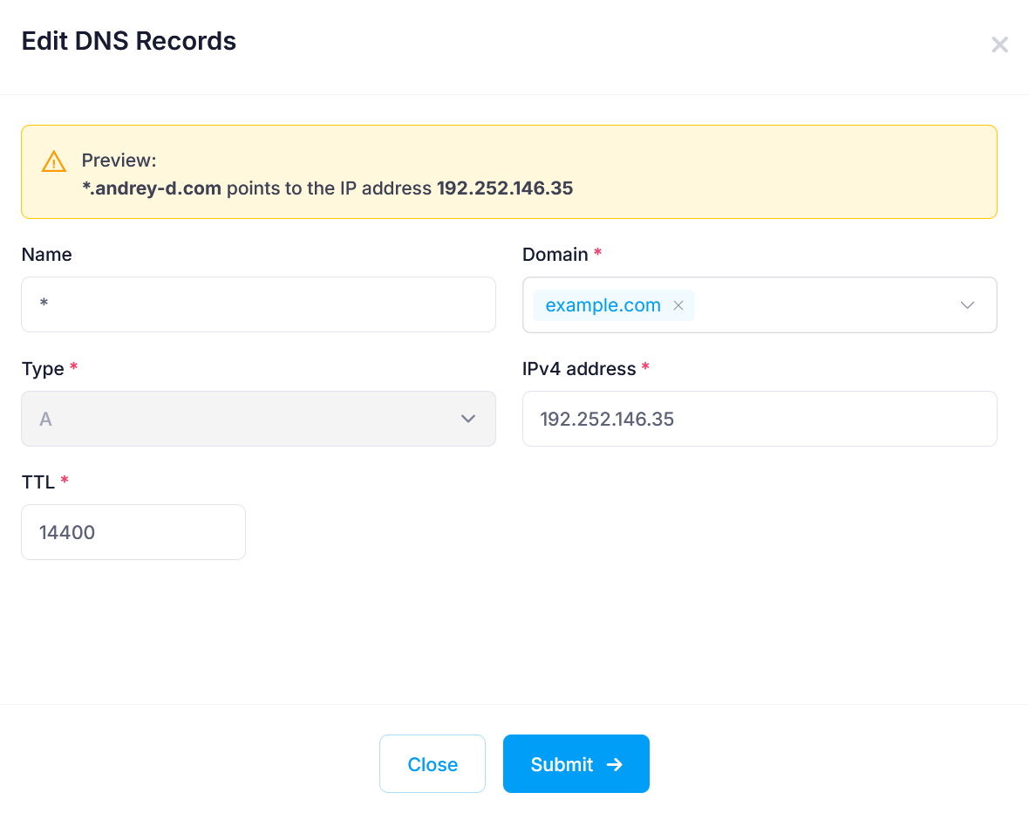Click the X icon to dismiss the dialog

click(x=999, y=44)
